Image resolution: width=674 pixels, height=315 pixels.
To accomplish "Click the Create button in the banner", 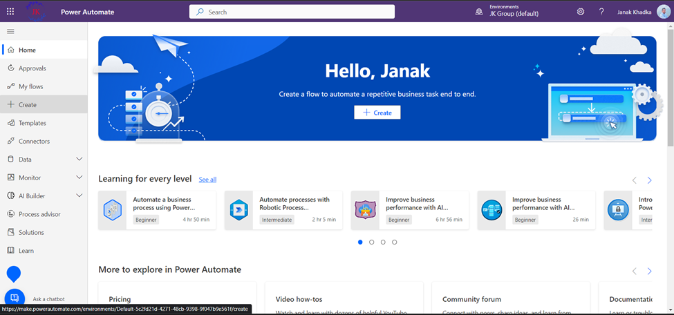I will pos(377,113).
